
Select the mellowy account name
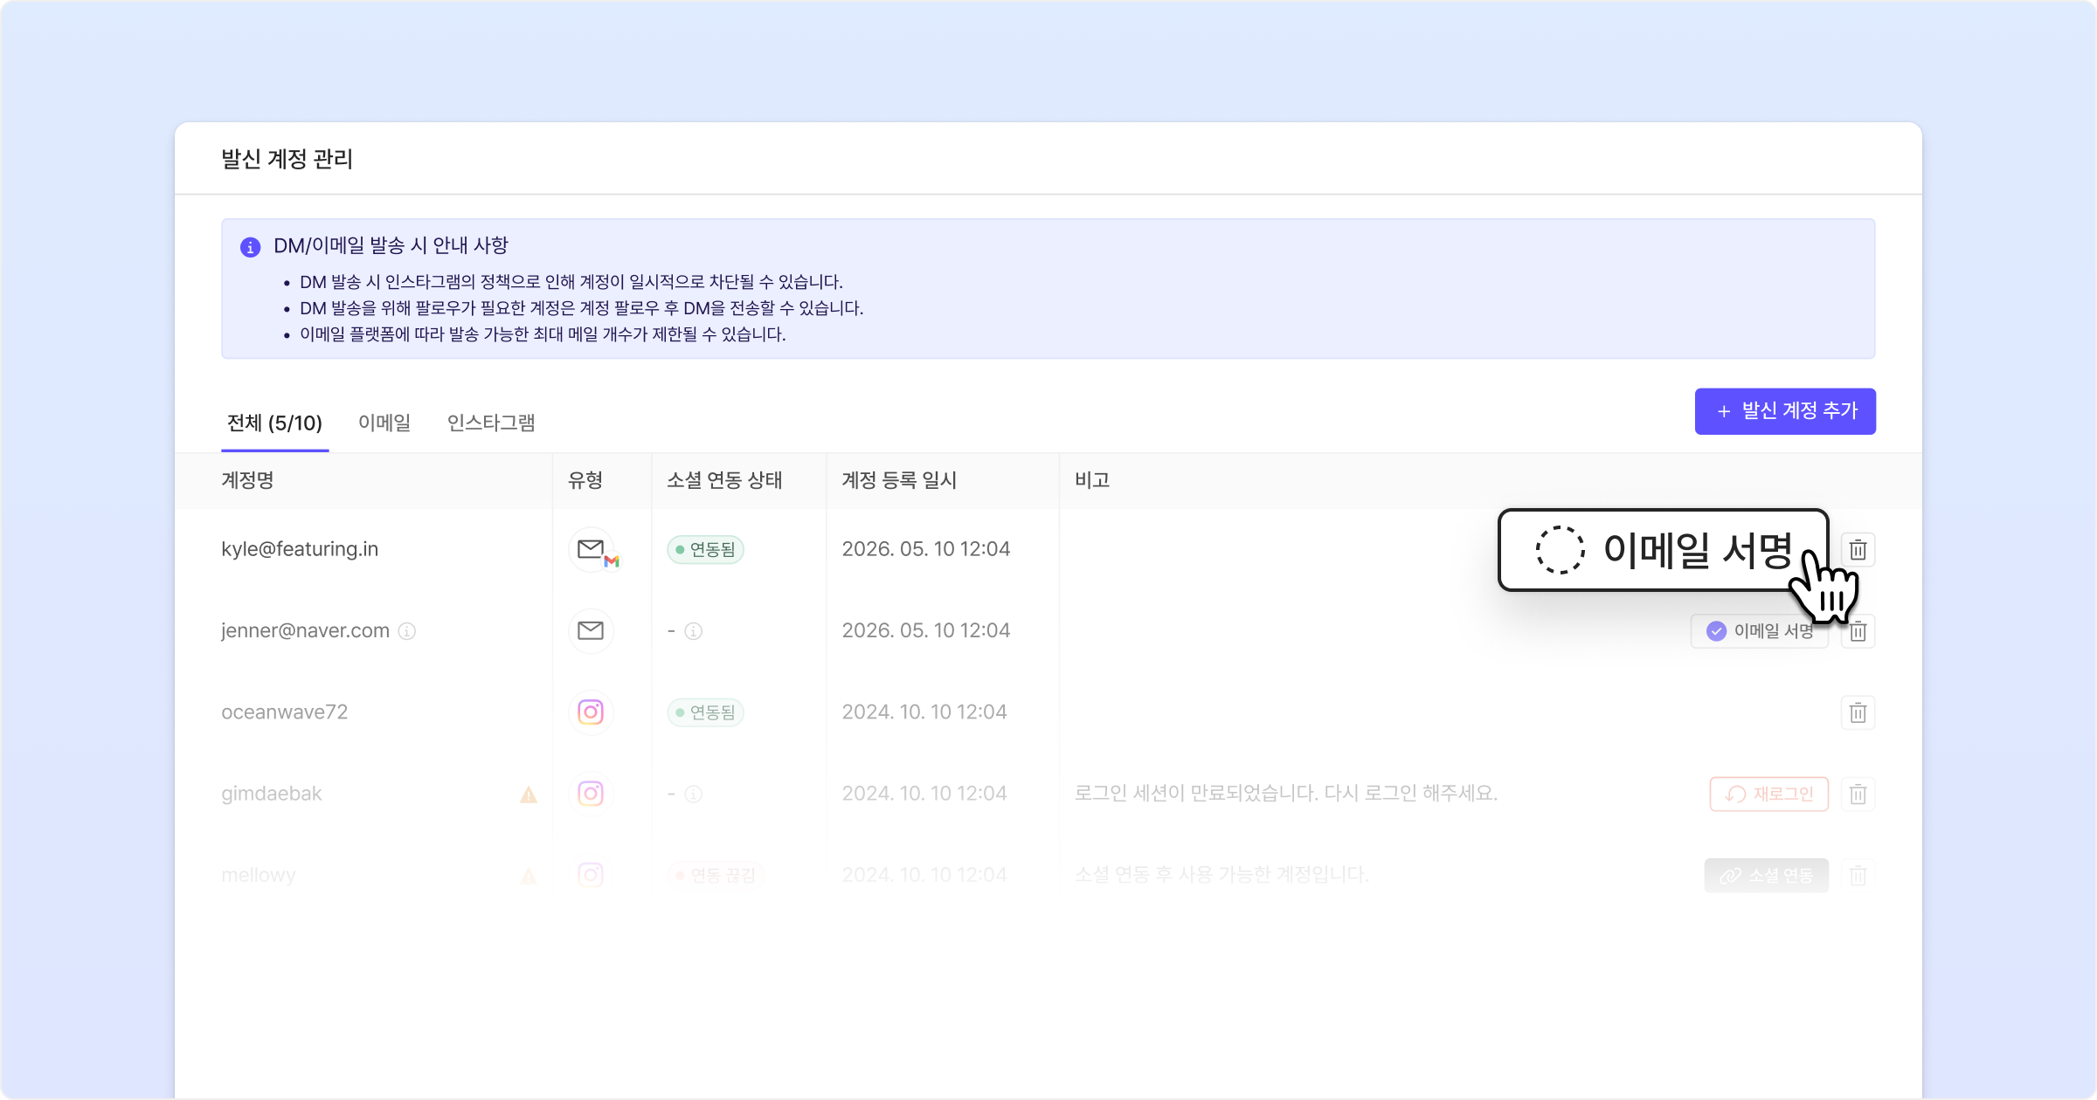[x=259, y=875]
